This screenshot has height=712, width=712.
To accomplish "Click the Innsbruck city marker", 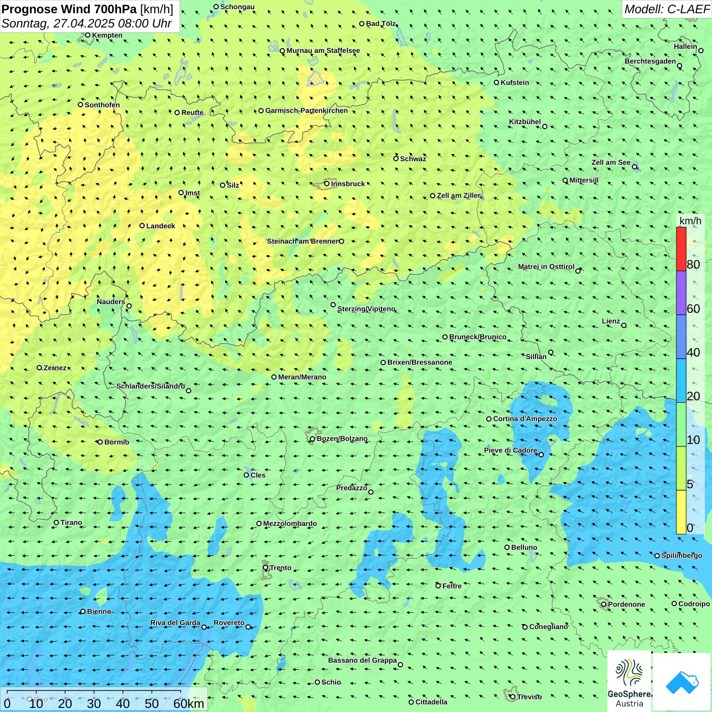I will click(327, 184).
